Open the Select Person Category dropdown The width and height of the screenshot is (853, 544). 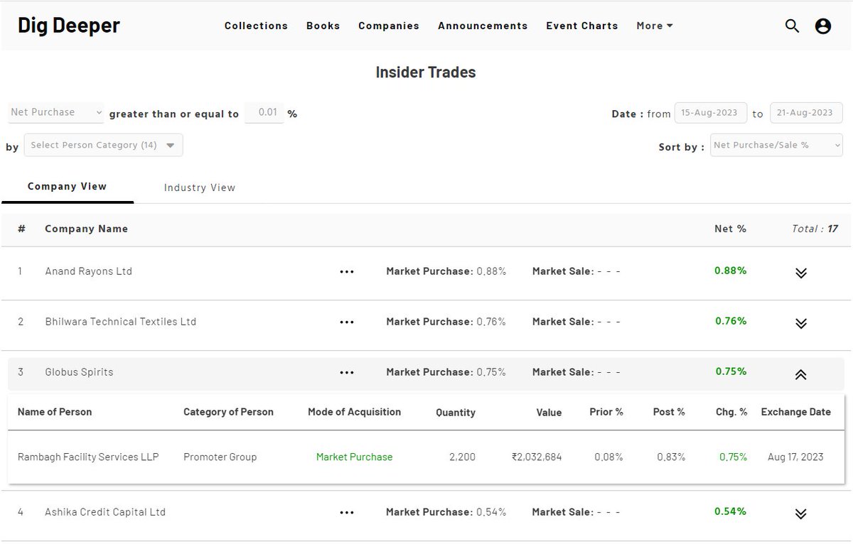[104, 145]
